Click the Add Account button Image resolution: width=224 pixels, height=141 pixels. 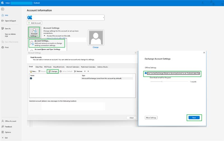tap(34, 23)
